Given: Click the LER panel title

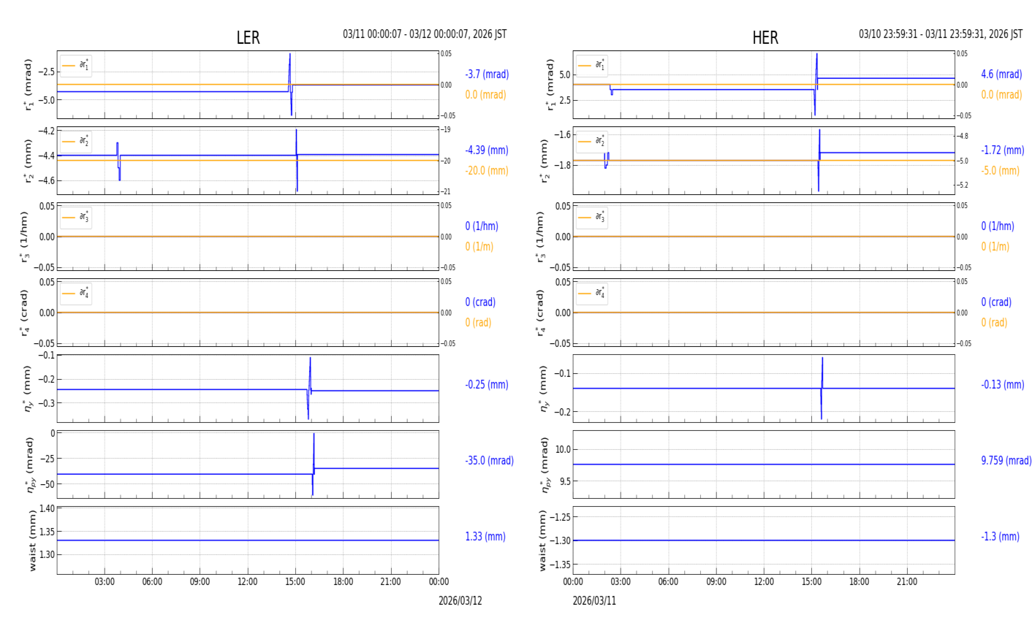Looking at the screenshot, I should coord(248,38).
